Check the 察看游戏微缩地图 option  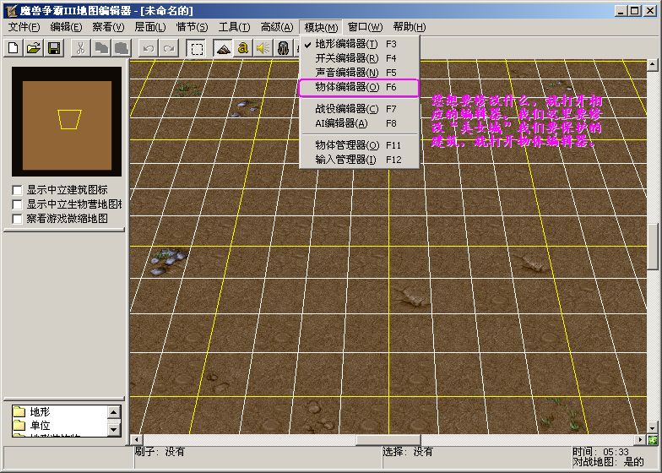[18, 219]
